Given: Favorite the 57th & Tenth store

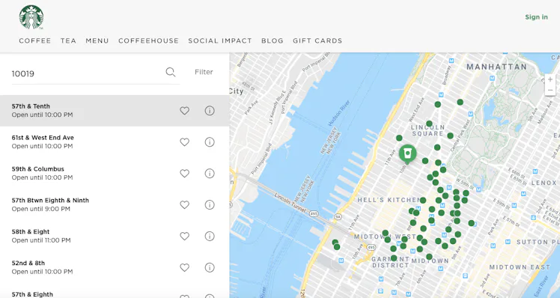Looking at the screenshot, I should [184, 111].
